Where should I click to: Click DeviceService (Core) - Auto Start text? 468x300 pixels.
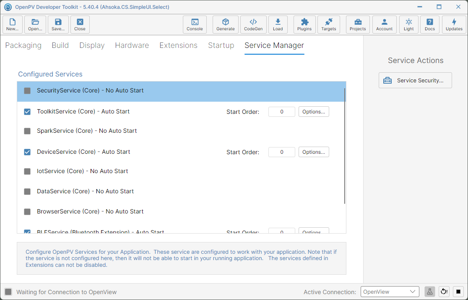click(x=83, y=152)
